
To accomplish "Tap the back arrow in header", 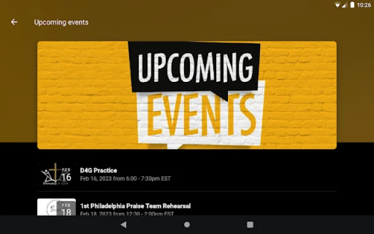I will pyautogui.click(x=14, y=22).
